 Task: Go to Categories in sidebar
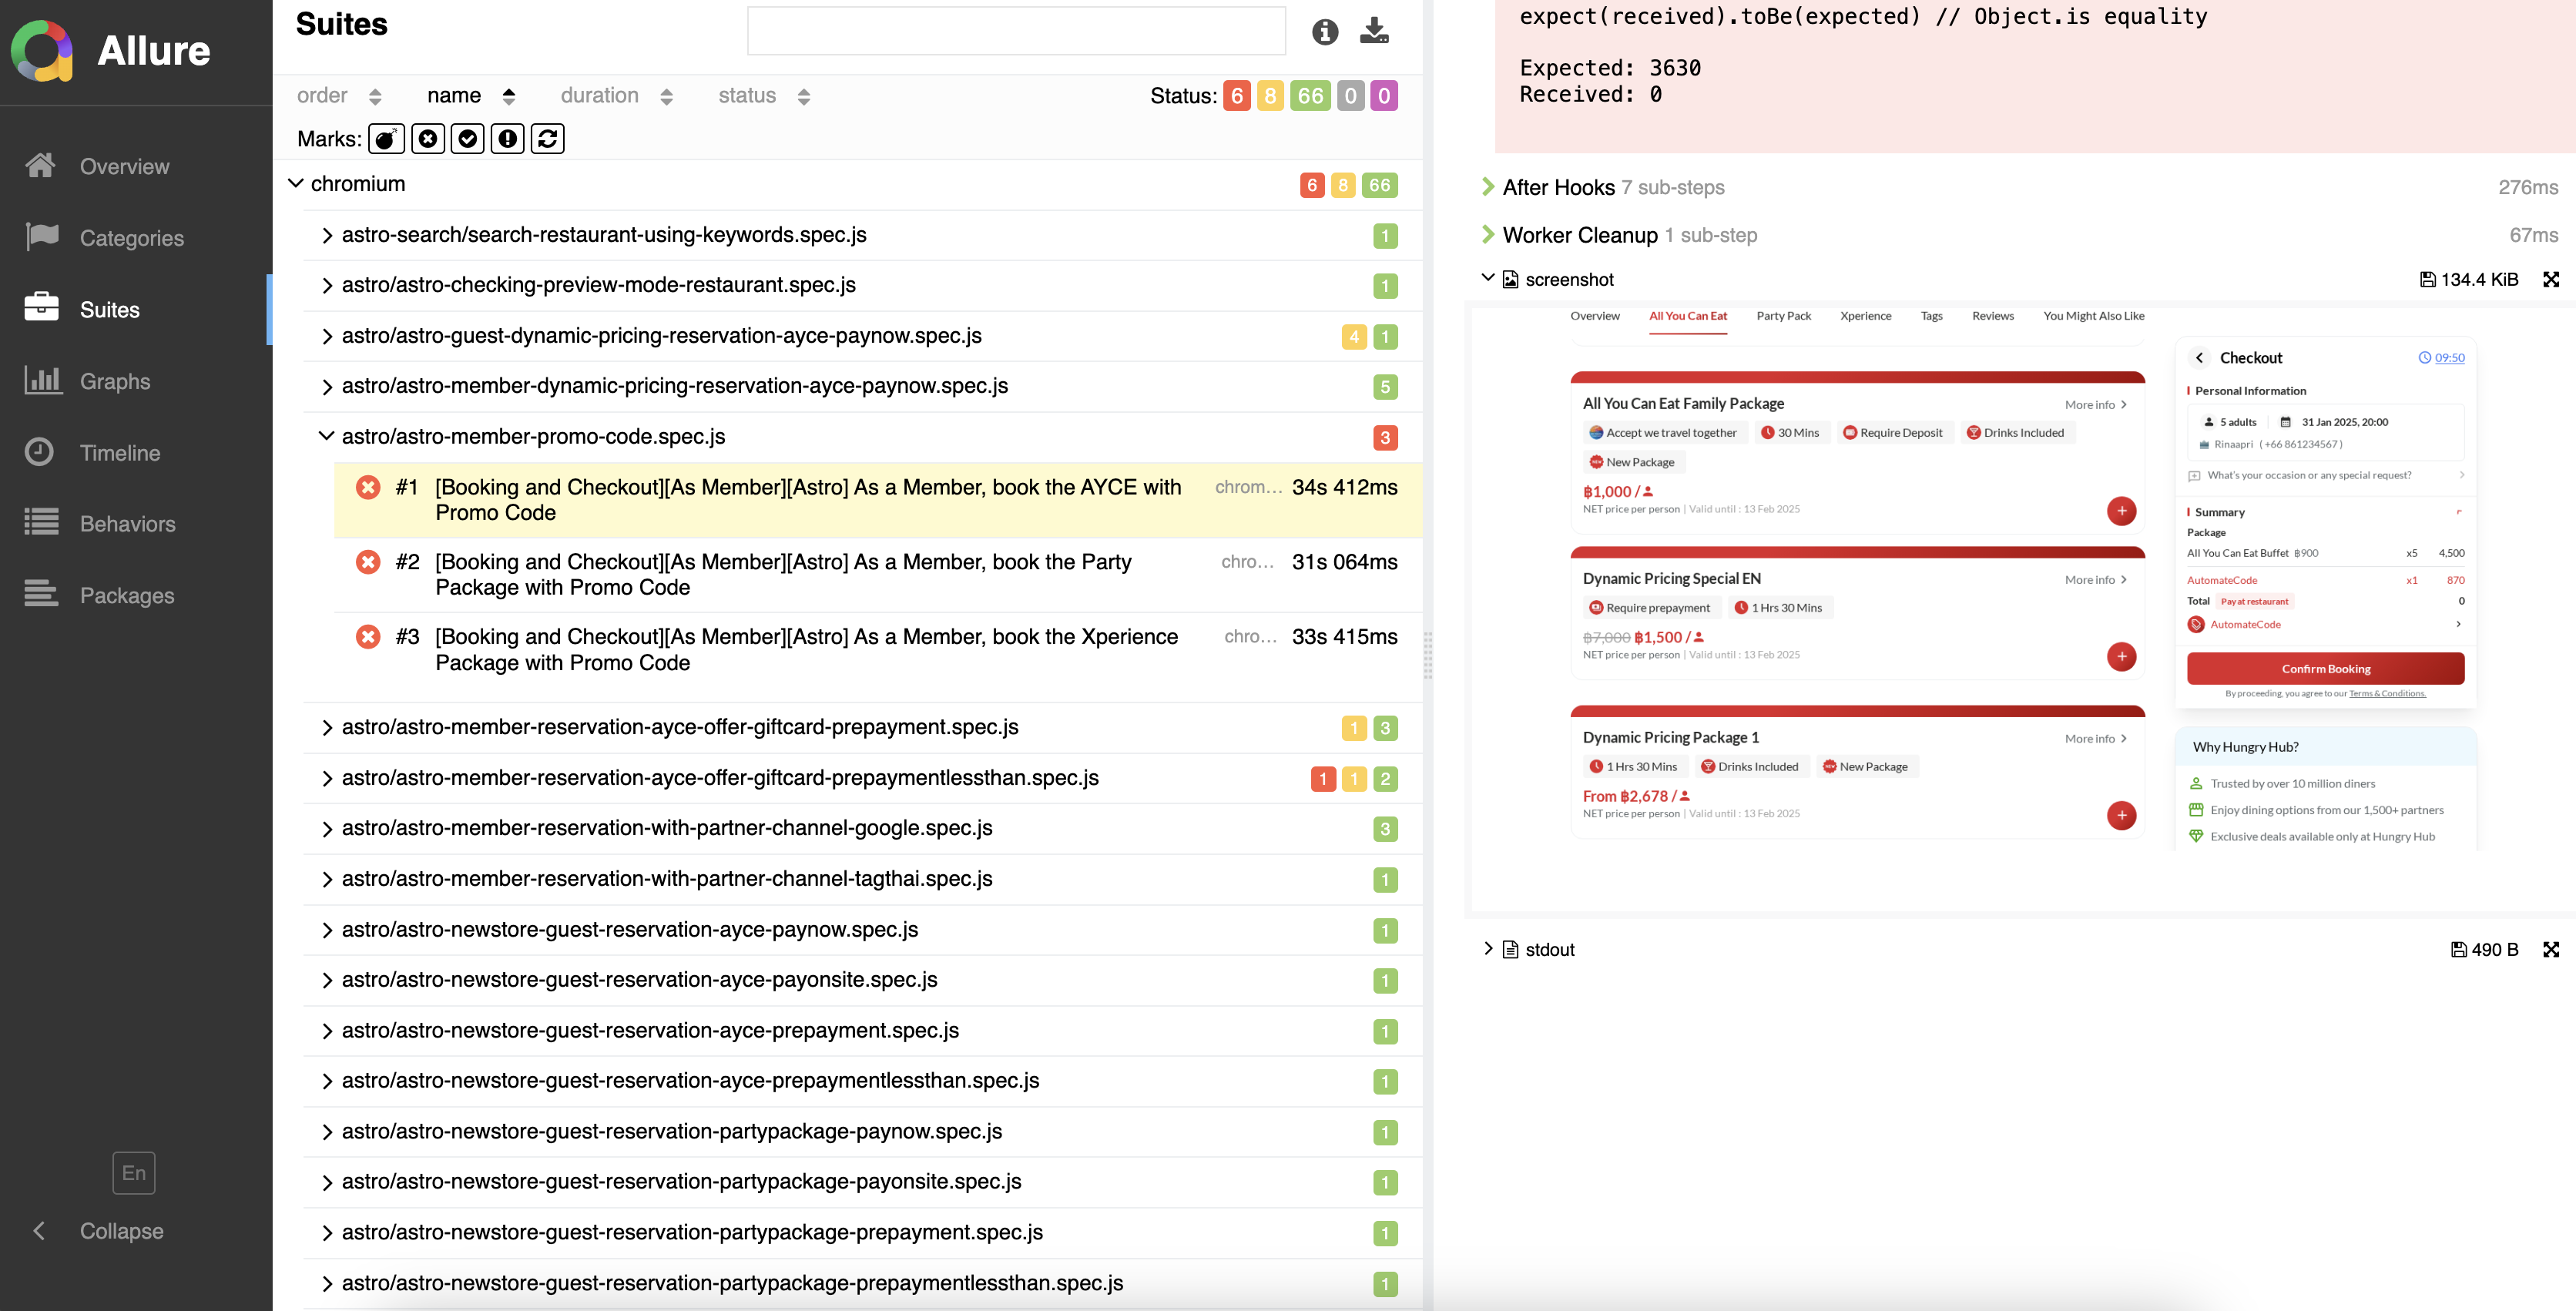[131, 238]
